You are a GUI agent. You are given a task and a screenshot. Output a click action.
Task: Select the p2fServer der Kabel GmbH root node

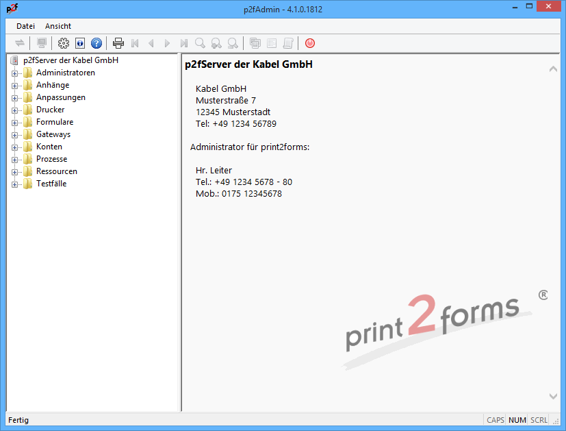pyautogui.click(x=69, y=60)
